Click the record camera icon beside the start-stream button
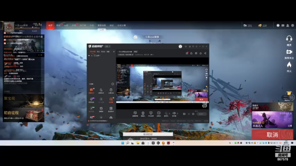The height and width of the screenshot is (166, 296). 184,114
